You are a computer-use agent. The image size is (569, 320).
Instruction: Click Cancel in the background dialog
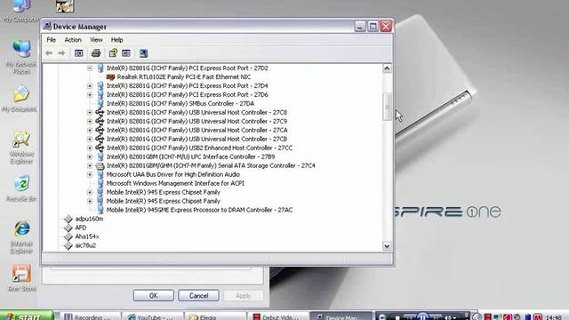pos(198,295)
